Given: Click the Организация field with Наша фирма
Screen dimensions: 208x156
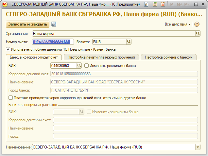Looking at the screenshot, I should [x=114, y=34].
